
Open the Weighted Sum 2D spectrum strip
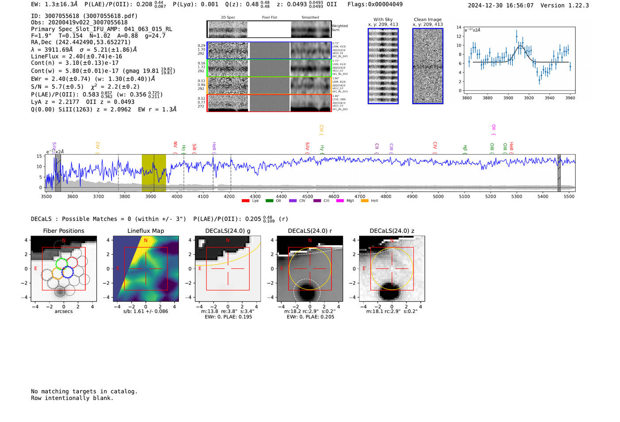coord(269,29)
